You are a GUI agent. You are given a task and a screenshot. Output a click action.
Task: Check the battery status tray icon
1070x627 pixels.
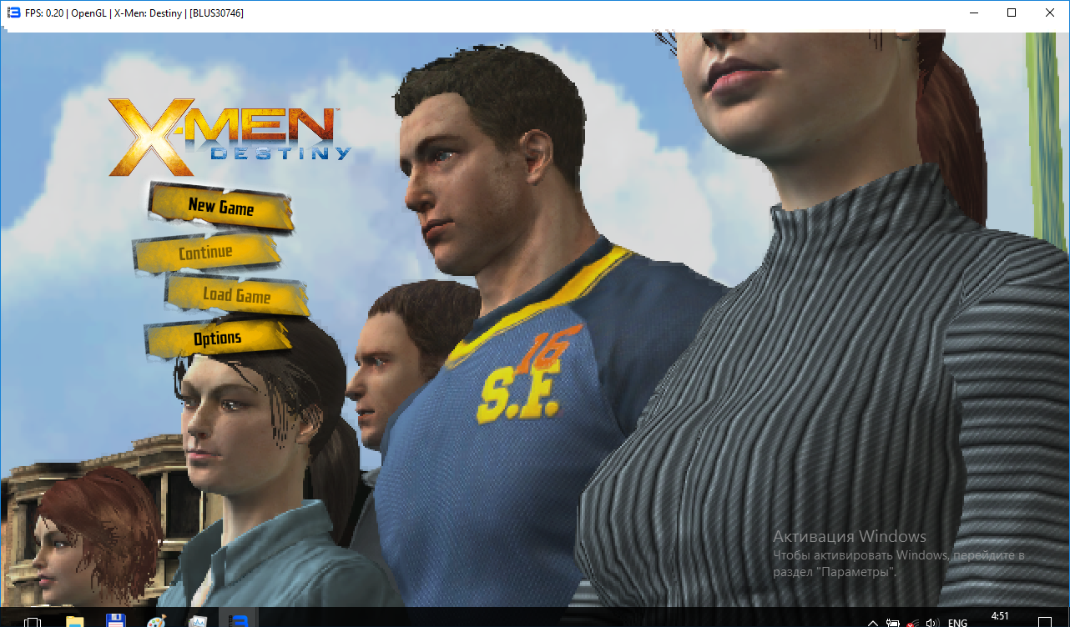[892, 623]
